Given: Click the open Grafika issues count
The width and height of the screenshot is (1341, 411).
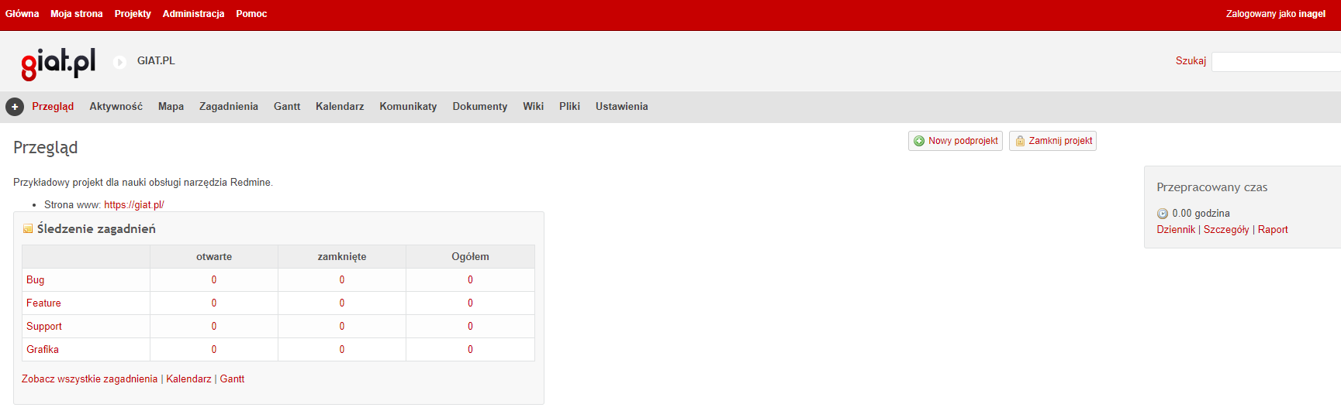Looking at the screenshot, I should (x=214, y=350).
